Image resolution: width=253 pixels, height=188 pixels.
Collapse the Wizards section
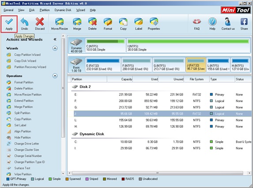click(x=55, y=48)
